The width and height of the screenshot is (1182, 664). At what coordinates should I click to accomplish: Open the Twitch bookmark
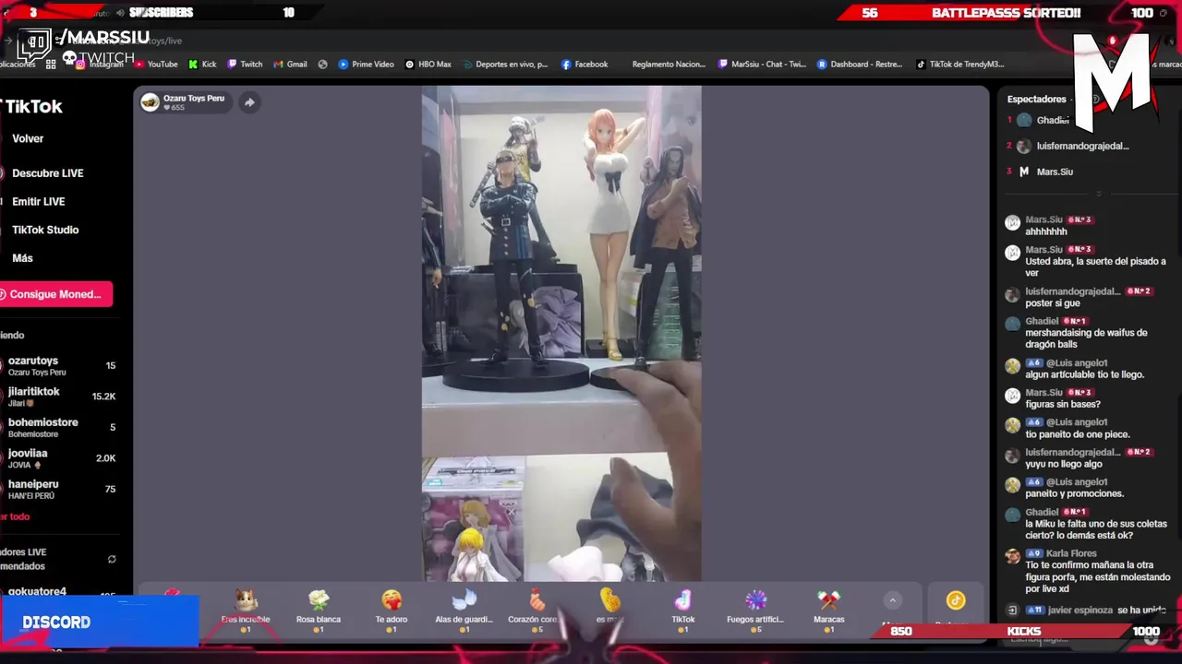point(245,65)
